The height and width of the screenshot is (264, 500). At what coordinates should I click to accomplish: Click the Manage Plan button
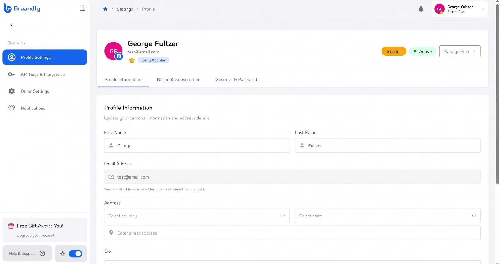pyautogui.click(x=460, y=51)
